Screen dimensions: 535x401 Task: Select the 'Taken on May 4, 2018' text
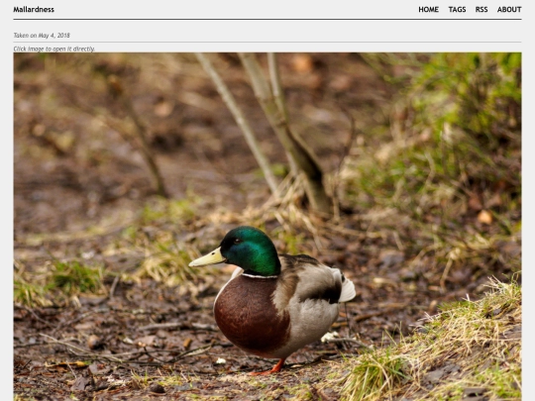tap(42, 36)
